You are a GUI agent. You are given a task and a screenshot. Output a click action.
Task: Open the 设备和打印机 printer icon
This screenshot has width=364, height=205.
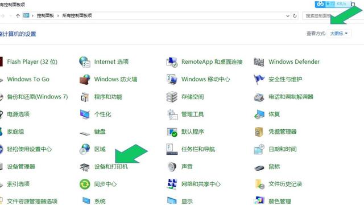(x=85, y=167)
